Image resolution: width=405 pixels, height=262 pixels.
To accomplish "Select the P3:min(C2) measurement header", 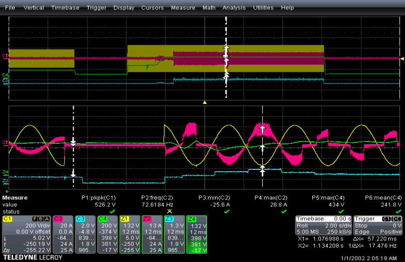I will [214, 198].
